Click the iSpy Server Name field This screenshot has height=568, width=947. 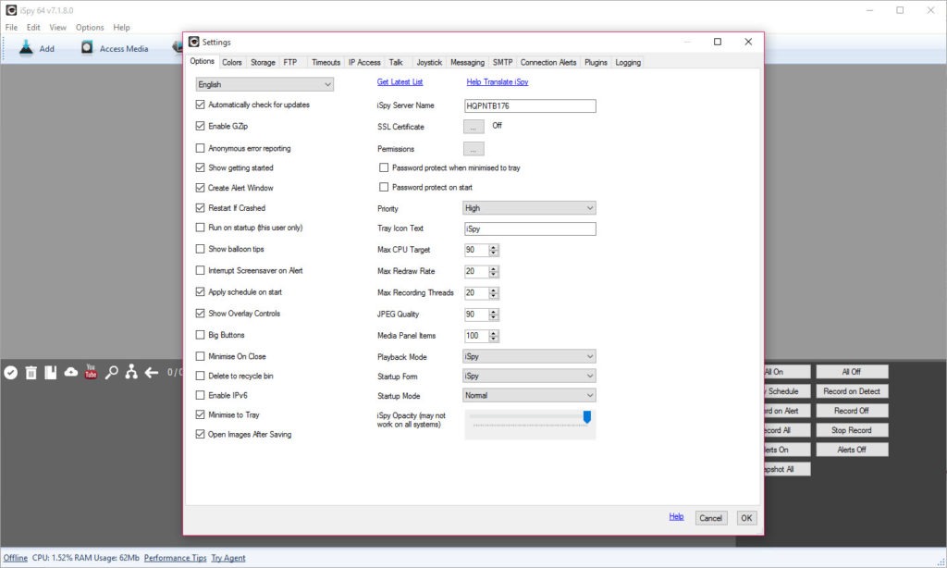tap(530, 105)
